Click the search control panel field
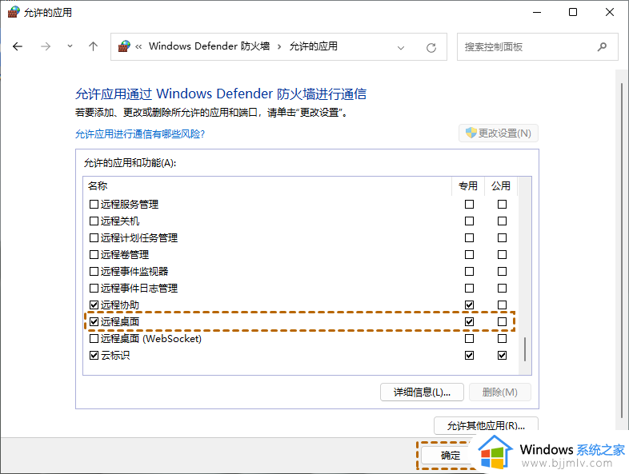629x474 pixels. [x=537, y=47]
